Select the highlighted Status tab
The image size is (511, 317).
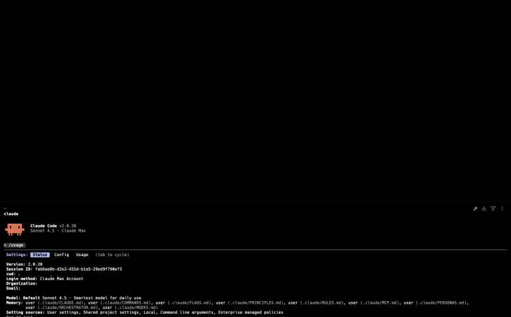[40, 255]
